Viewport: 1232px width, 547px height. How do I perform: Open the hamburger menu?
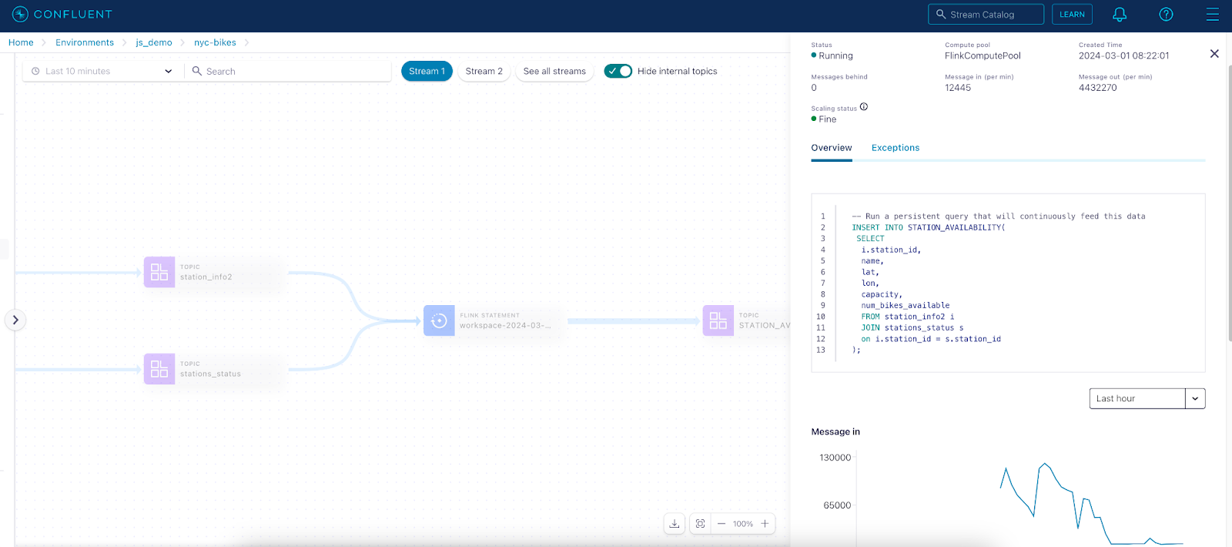click(x=1213, y=15)
